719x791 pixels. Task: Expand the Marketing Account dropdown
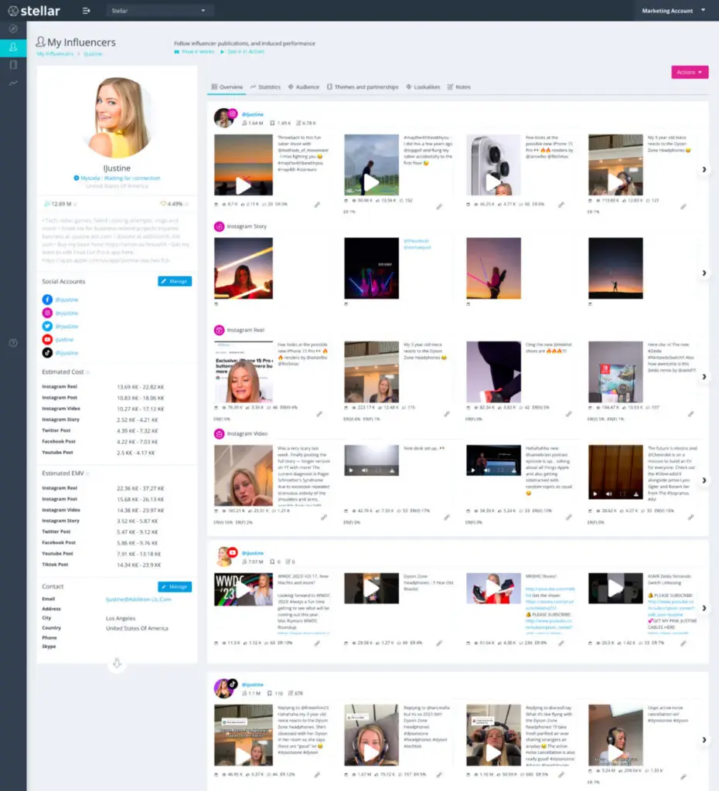(x=673, y=11)
